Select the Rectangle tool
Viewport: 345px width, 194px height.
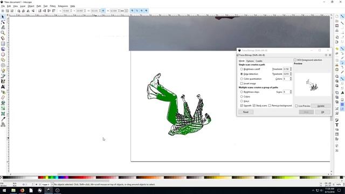pyautogui.click(x=3, y=44)
